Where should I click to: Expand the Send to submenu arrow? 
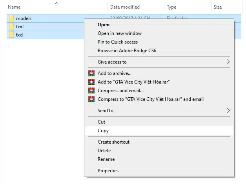coord(228,111)
